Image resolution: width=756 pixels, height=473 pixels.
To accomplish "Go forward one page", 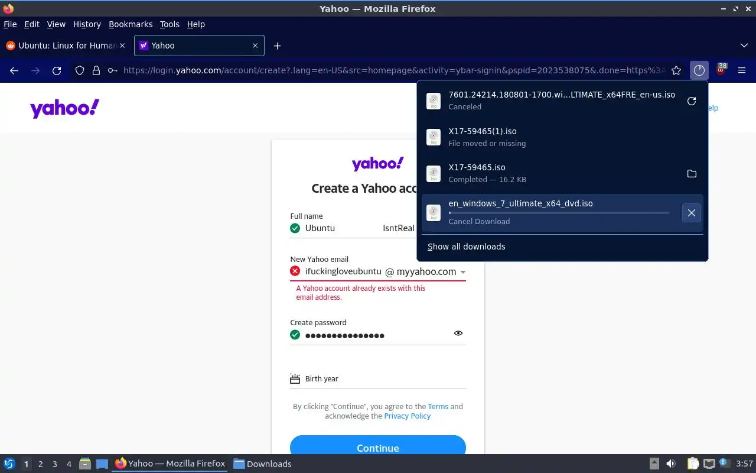I will [x=35, y=70].
